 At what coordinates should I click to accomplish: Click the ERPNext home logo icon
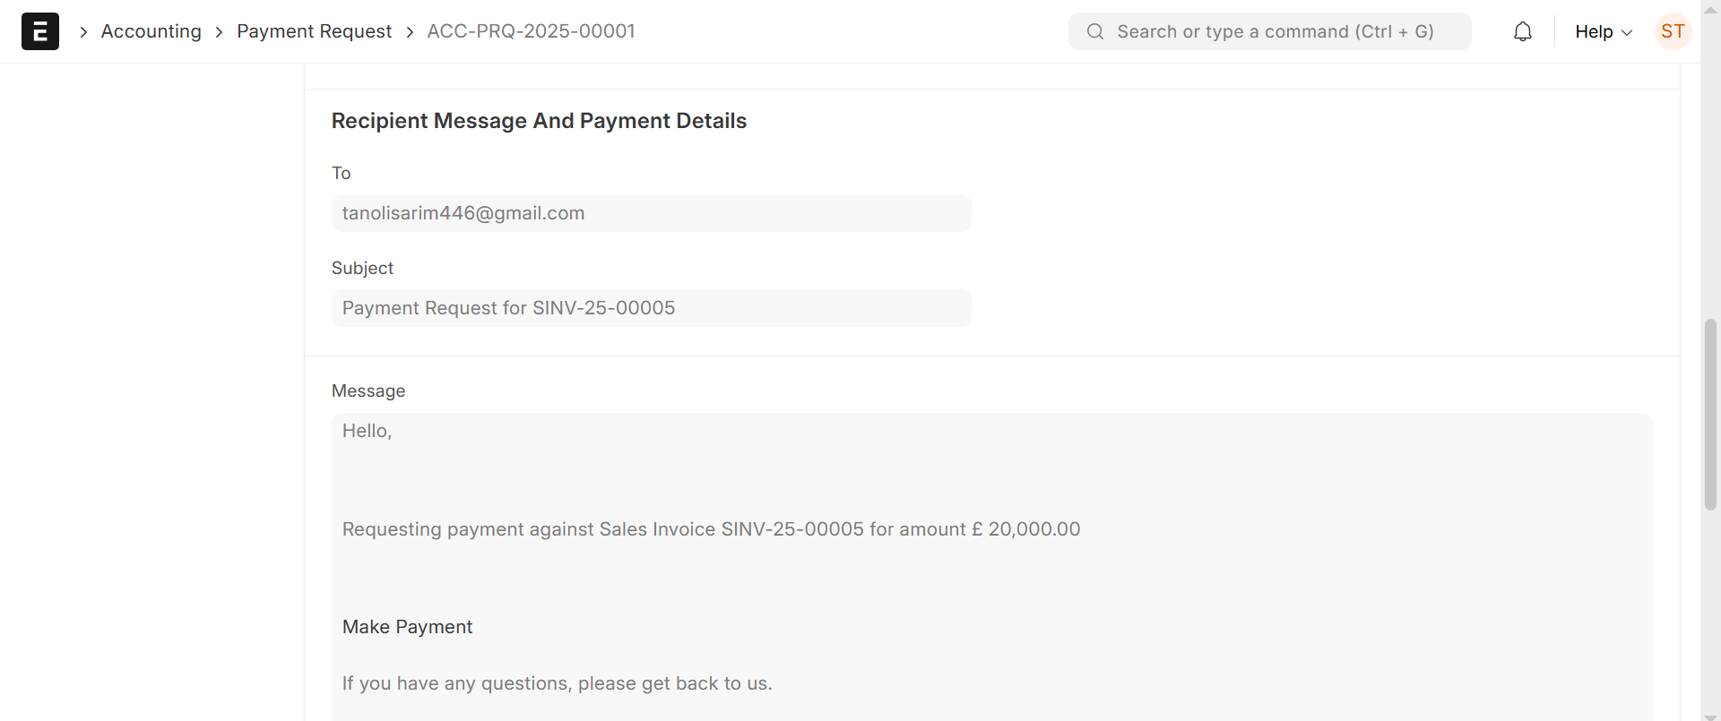pos(40,31)
